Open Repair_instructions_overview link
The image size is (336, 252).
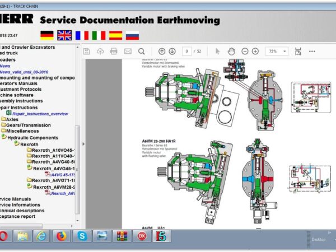point(40,114)
